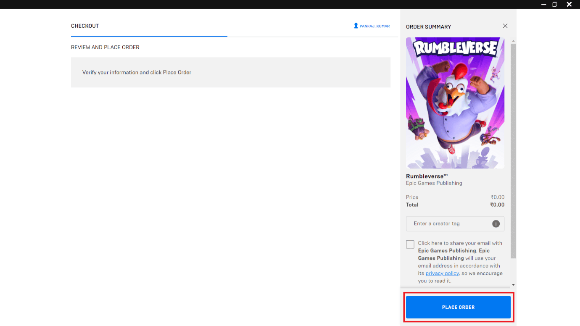Click the 'Order Summary' heading

pyautogui.click(x=429, y=26)
